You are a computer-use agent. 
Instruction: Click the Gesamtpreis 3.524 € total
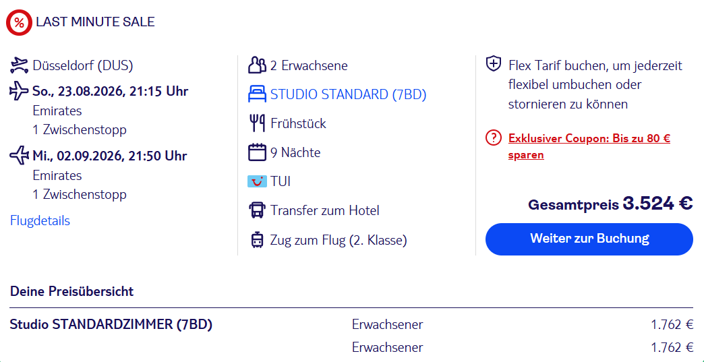point(611,204)
